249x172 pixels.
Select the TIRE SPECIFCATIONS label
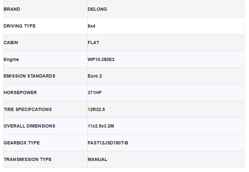[x=28, y=109]
